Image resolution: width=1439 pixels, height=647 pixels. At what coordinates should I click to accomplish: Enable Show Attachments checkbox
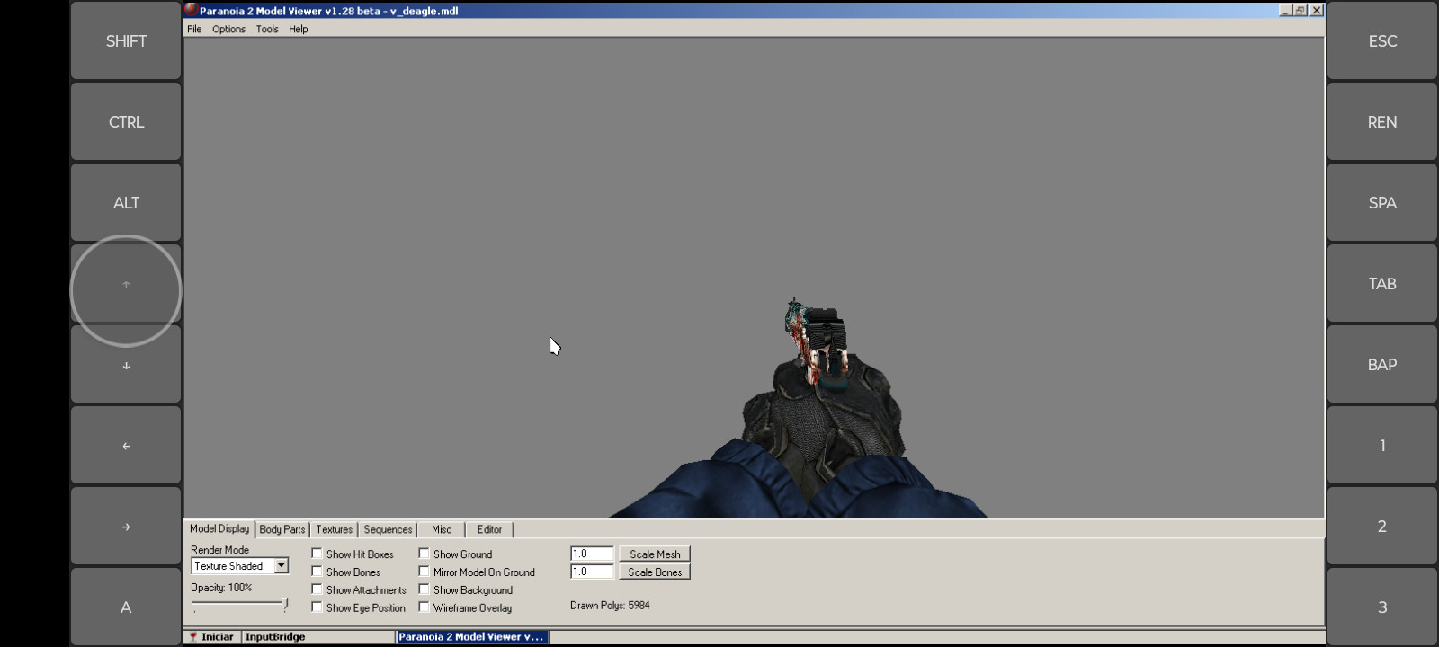coord(317,589)
